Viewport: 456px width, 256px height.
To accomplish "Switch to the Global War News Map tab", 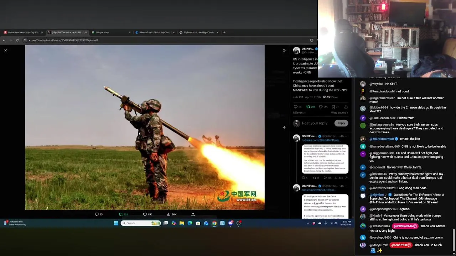I will point(23,32).
